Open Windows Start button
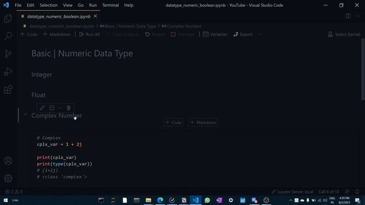Screen dimensions: 365x205 pyautogui.click(x=6, y=200)
